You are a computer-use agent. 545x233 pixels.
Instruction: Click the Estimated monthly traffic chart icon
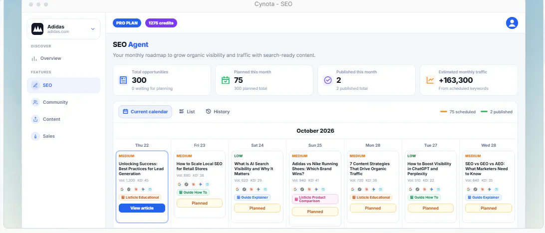pos(430,80)
